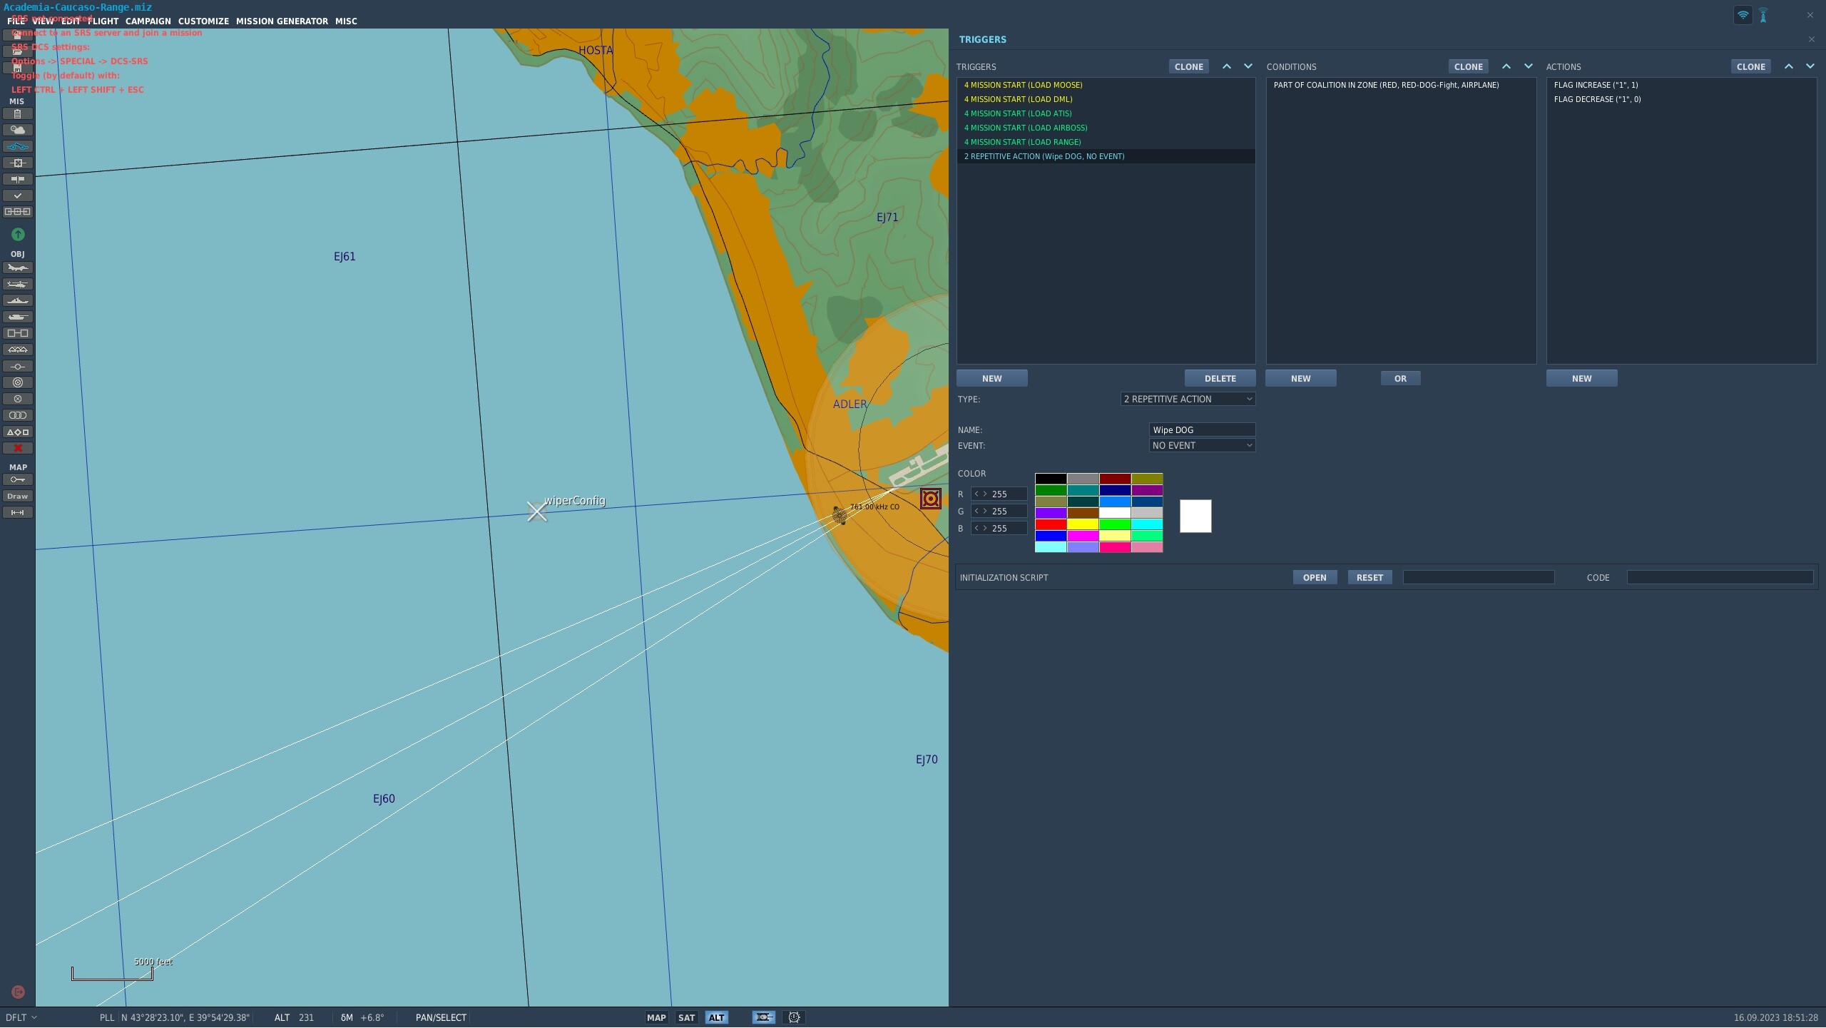The height and width of the screenshot is (1028, 1826).
Task: Expand the EVENT dropdown showing NO EVENT
Action: click(1202, 446)
